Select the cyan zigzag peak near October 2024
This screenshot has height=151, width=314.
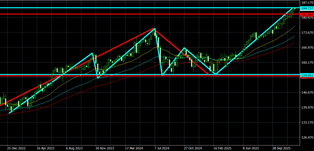(x=184, y=48)
